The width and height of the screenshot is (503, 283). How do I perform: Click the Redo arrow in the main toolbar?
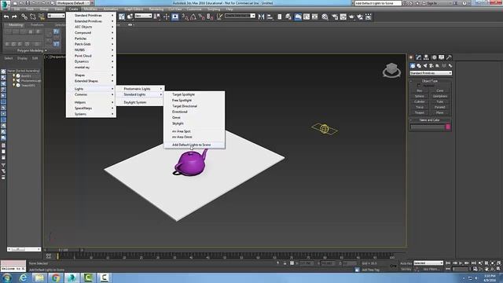click(x=14, y=17)
